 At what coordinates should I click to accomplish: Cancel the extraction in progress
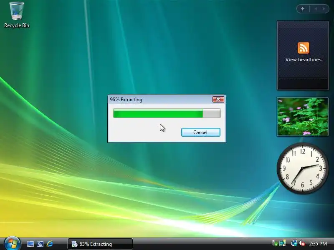pyautogui.click(x=201, y=132)
